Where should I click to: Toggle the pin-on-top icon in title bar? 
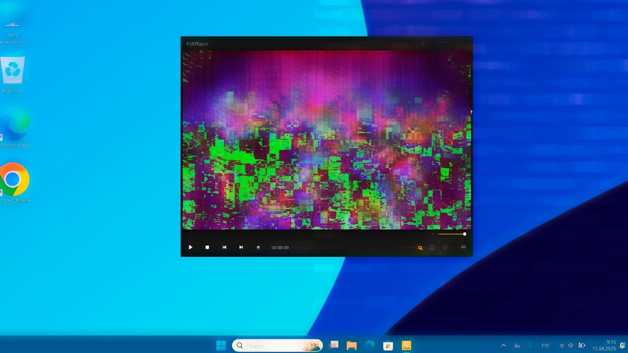pyautogui.click(x=423, y=44)
